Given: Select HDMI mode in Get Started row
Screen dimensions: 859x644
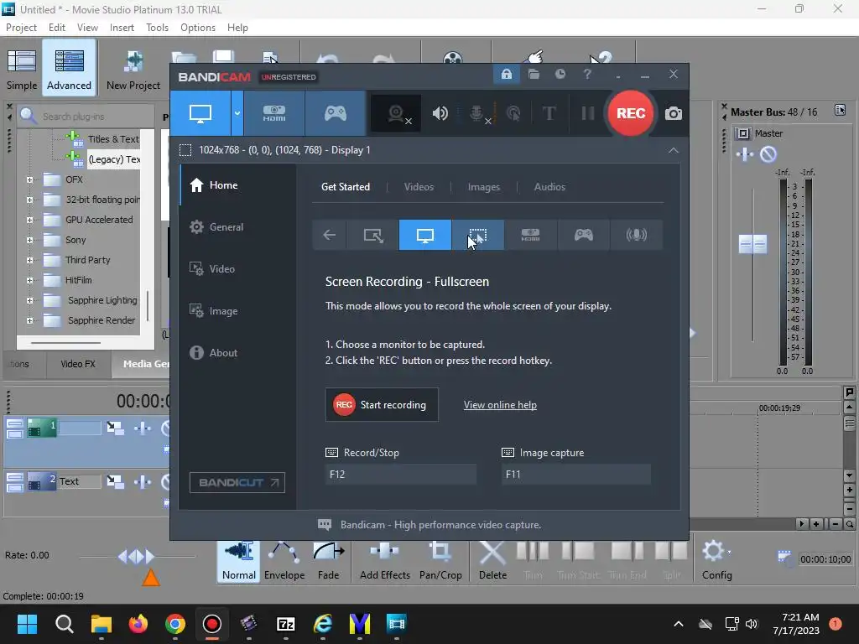Looking at the screenshot, I should (x=530, y=235).
